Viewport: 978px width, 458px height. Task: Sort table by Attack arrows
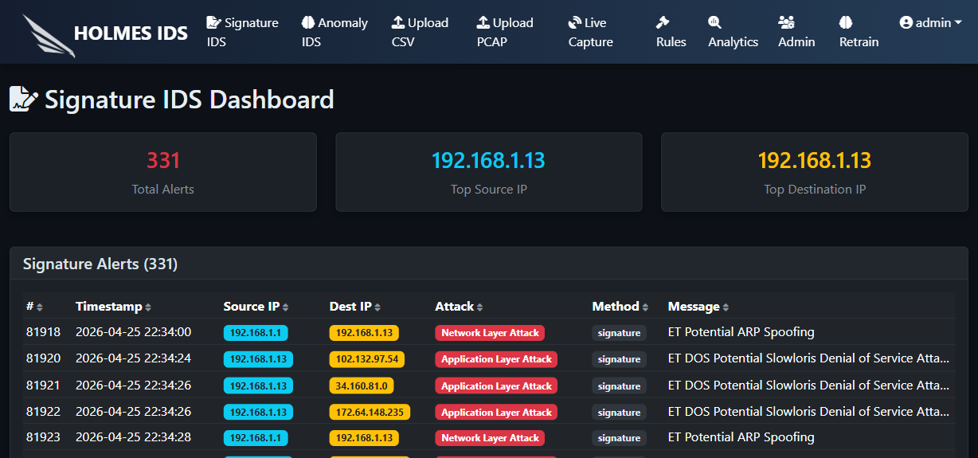pyautogui.click(x=479, y=307)
